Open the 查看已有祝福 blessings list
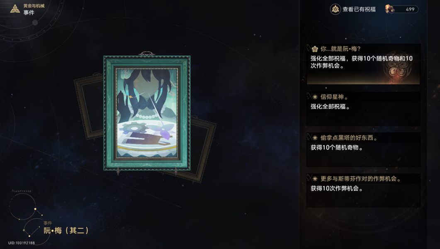 tap(353, 9)
